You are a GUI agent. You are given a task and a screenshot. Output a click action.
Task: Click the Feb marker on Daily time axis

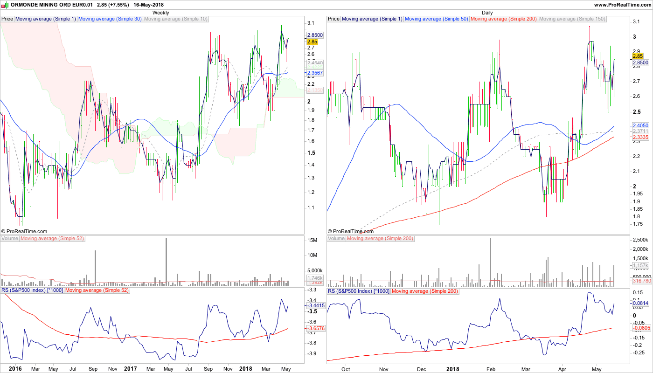click(490, 368)
